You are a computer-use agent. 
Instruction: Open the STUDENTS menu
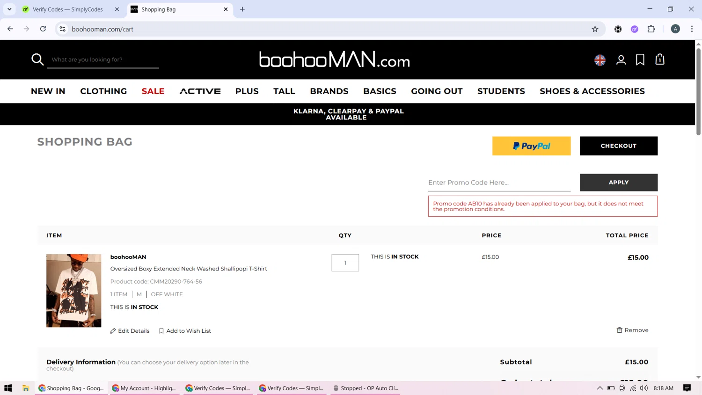coord(501,91)
